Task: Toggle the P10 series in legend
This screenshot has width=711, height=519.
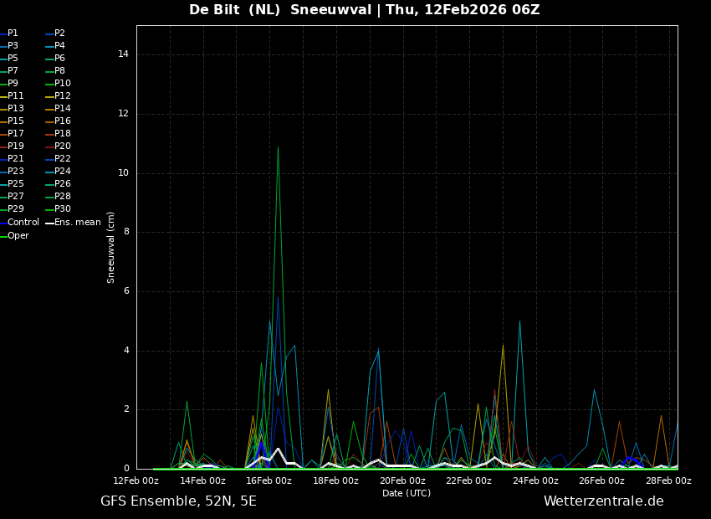Action: 63,84
